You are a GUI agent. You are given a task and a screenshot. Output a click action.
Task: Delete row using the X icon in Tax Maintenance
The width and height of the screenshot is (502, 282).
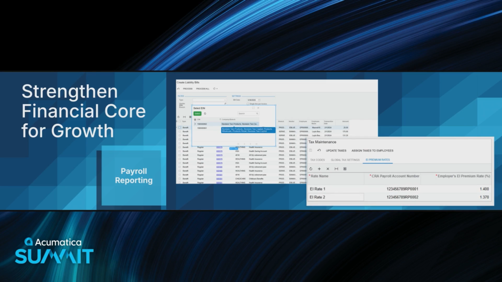pos(327,168)
